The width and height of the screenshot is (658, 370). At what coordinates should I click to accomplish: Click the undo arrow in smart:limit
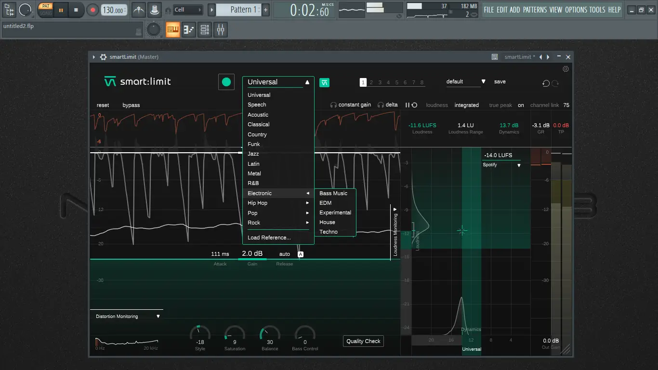click(546, 83)
